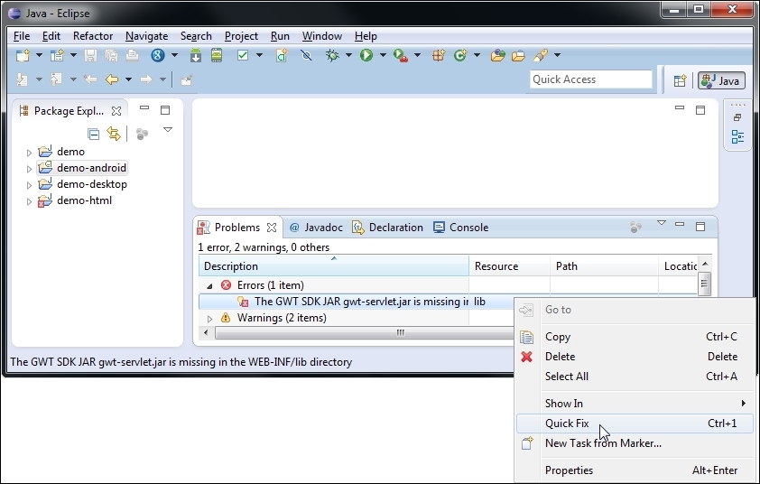Click the green Run button
Viewport: 760px width, 484px height.
(366, 56)
